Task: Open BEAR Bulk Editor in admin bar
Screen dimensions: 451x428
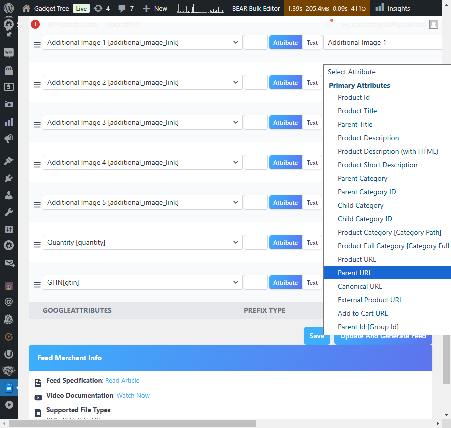Action: pyautogui.click(x=256, y=8)
